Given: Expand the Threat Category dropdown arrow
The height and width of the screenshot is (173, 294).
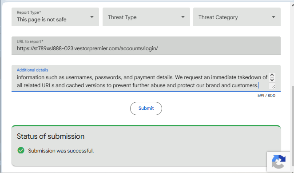Looking at the screenshot, I should pos(274,17).
